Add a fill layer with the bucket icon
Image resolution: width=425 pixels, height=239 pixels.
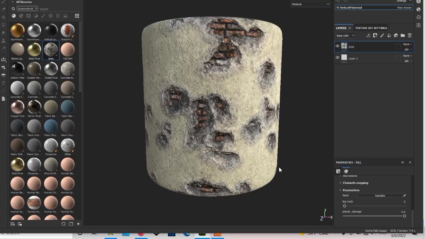389,36
